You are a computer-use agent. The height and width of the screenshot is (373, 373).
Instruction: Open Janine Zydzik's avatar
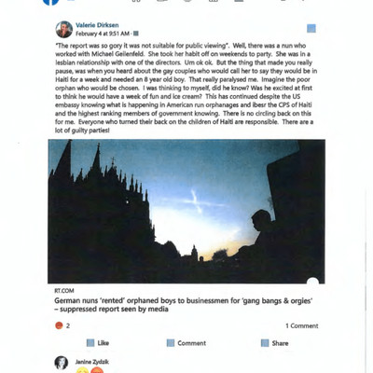pyautogui.click(x=62, y=363)
